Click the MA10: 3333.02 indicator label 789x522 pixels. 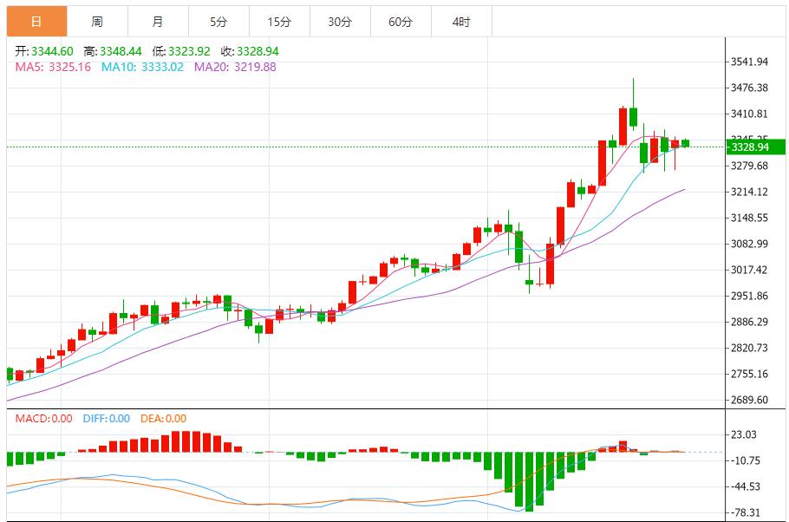click(x=142, y=67)
